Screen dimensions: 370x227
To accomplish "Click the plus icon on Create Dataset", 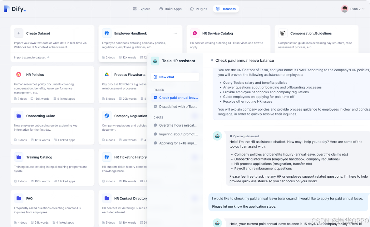I will (x=19, y=33).
